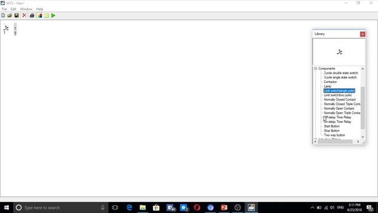
Task: Select Normally Open Triple Contact
Action: (342, 113)
